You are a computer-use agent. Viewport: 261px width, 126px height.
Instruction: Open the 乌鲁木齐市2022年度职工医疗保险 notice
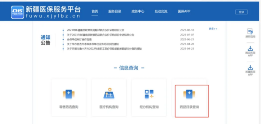[104, 49]
